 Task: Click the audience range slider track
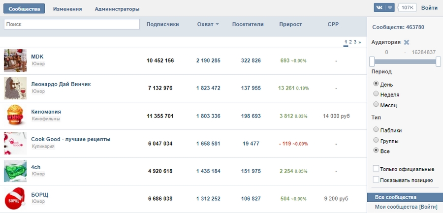[x=405, y=61]
